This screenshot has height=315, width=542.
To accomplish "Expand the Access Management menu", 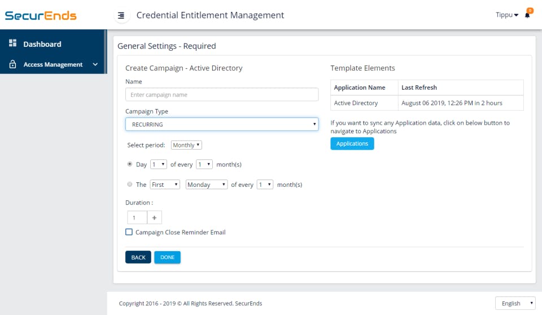I will tap(95, 64).
